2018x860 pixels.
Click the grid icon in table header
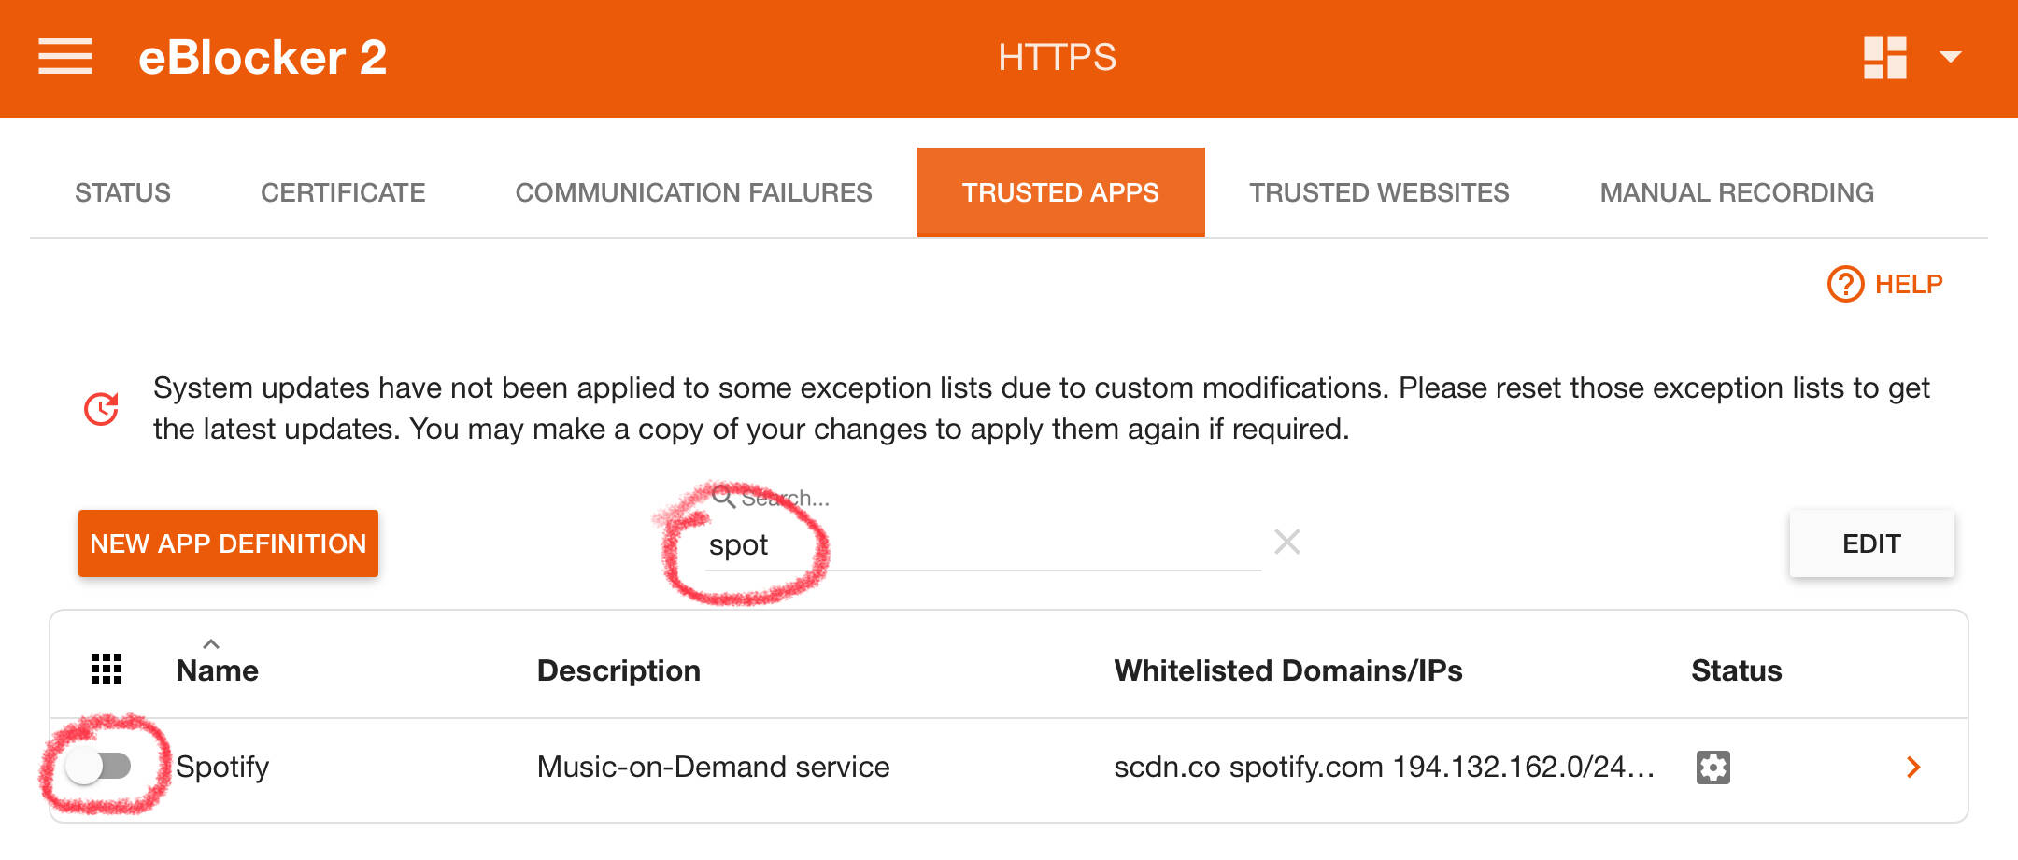107,670
